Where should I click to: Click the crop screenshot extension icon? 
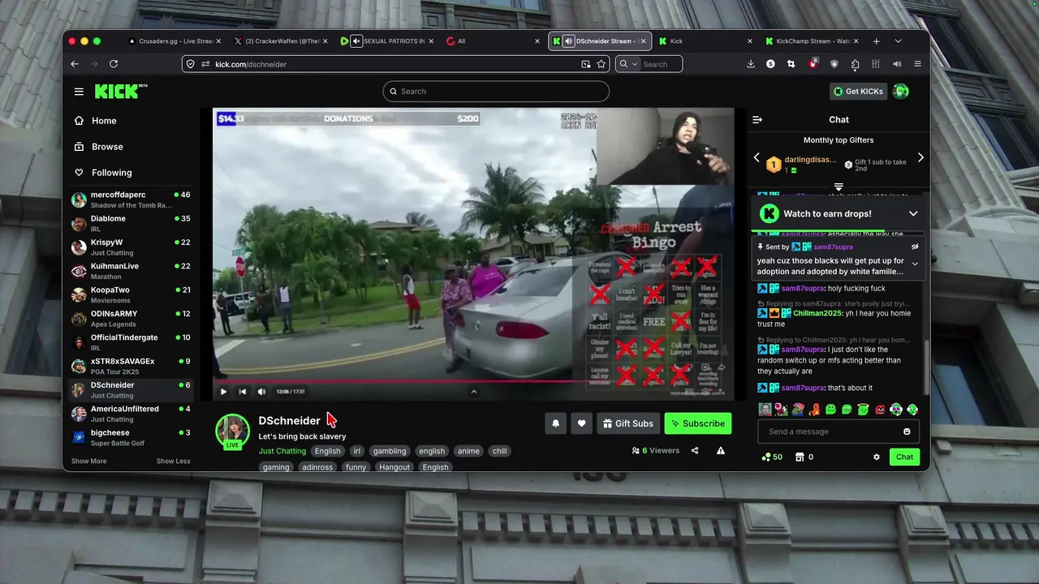point(791,64)
